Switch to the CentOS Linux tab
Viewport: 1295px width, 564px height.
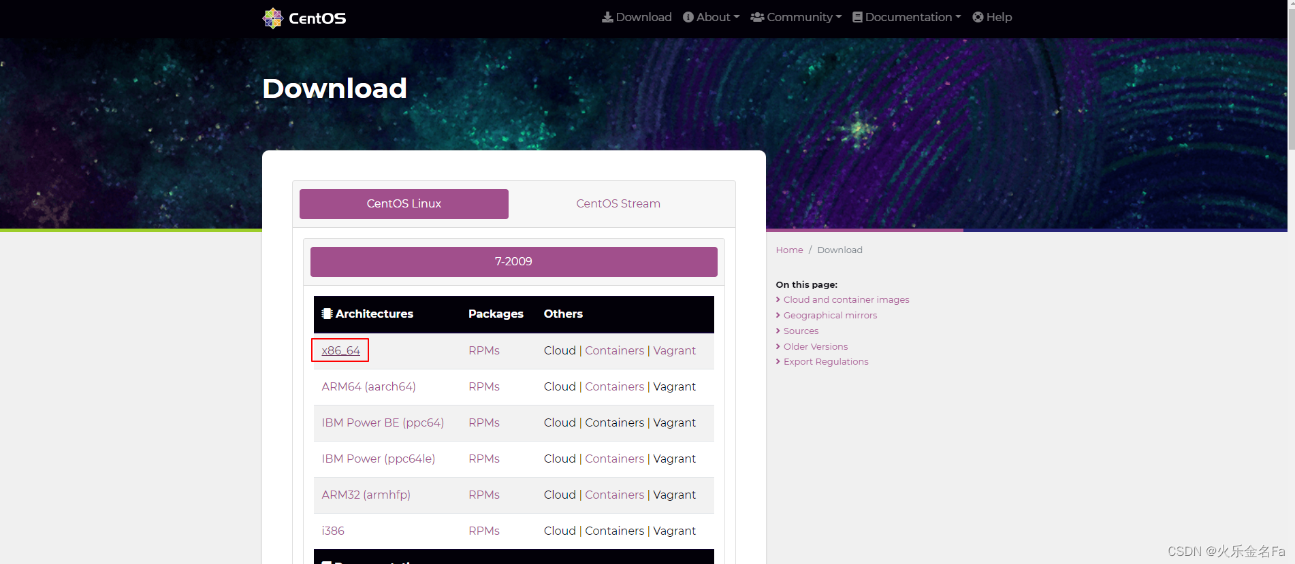pos(404,204)
